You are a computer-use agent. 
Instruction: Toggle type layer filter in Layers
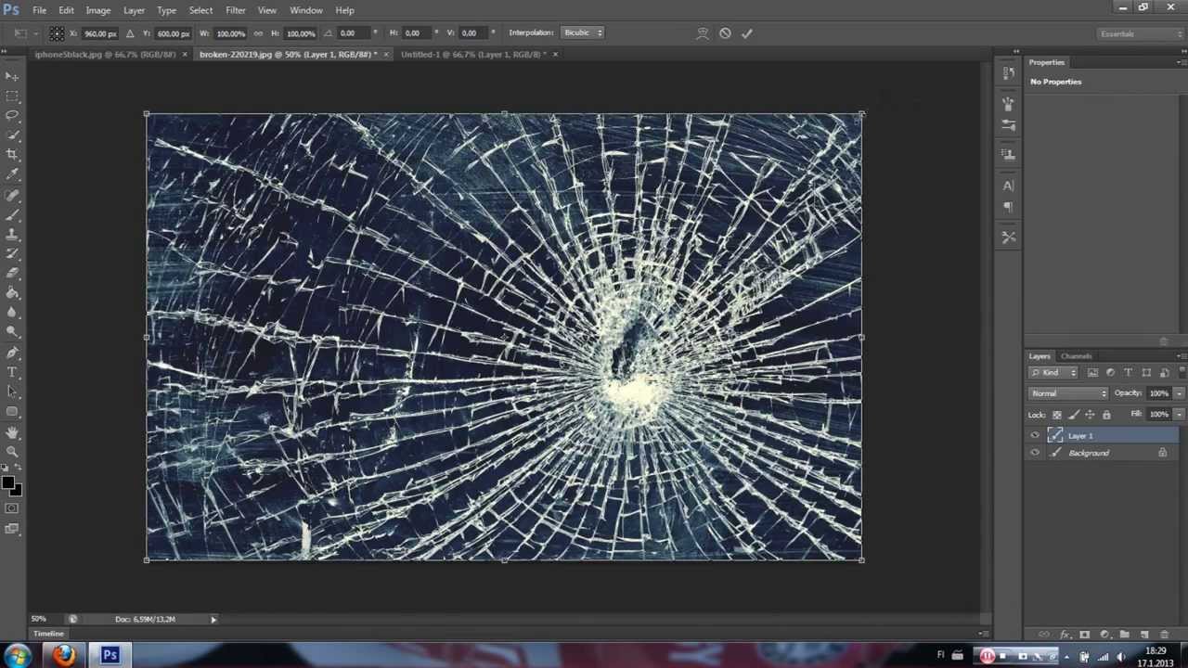1128,373
